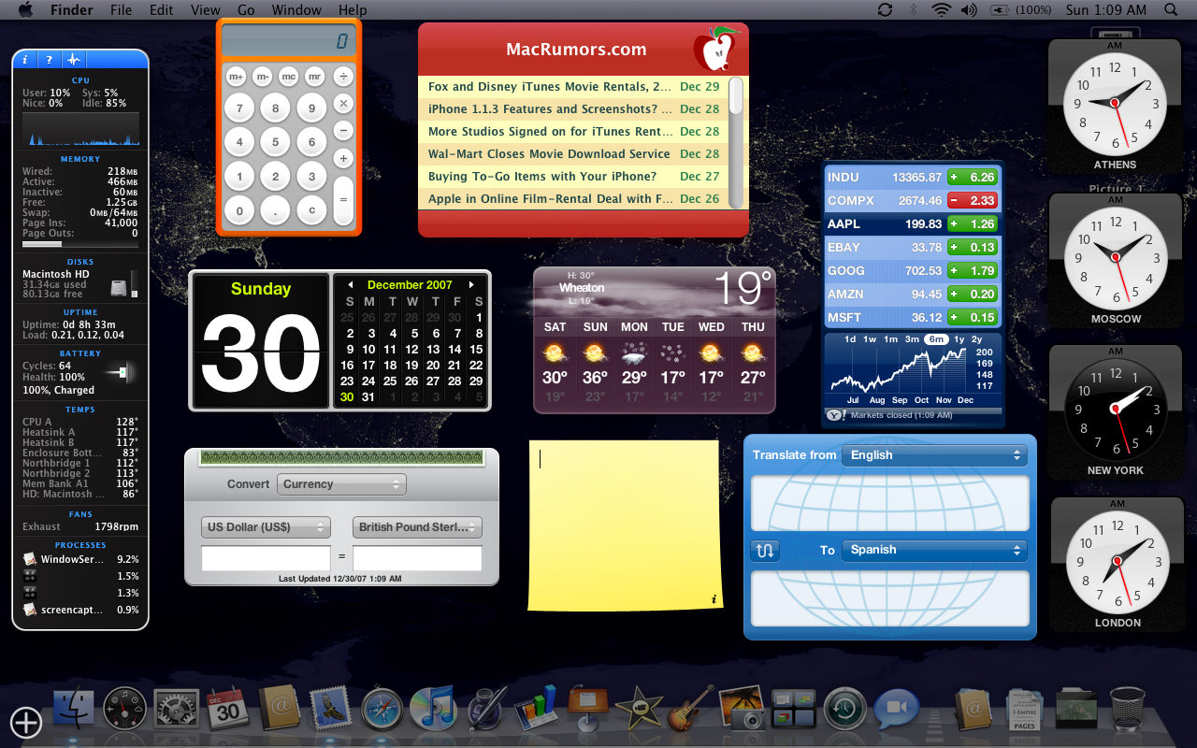Select GOOG row in Stocks widget
The height and width of the screenshot is (748, 1197).
(x=912, y=270)
